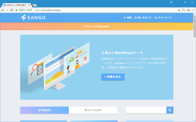Click the SANGO logo
The image size is (196, 122).
point(33,17)
